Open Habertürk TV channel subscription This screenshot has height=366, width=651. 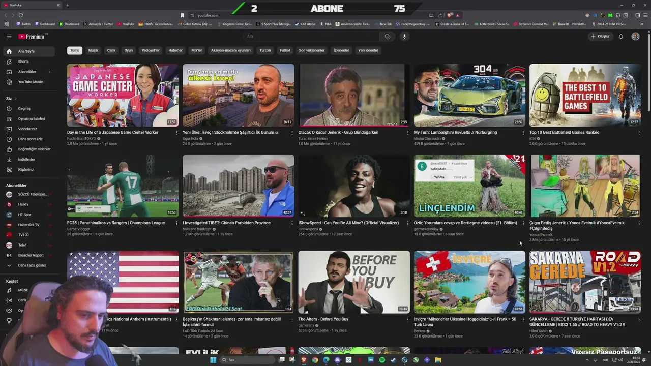(29, 225)
